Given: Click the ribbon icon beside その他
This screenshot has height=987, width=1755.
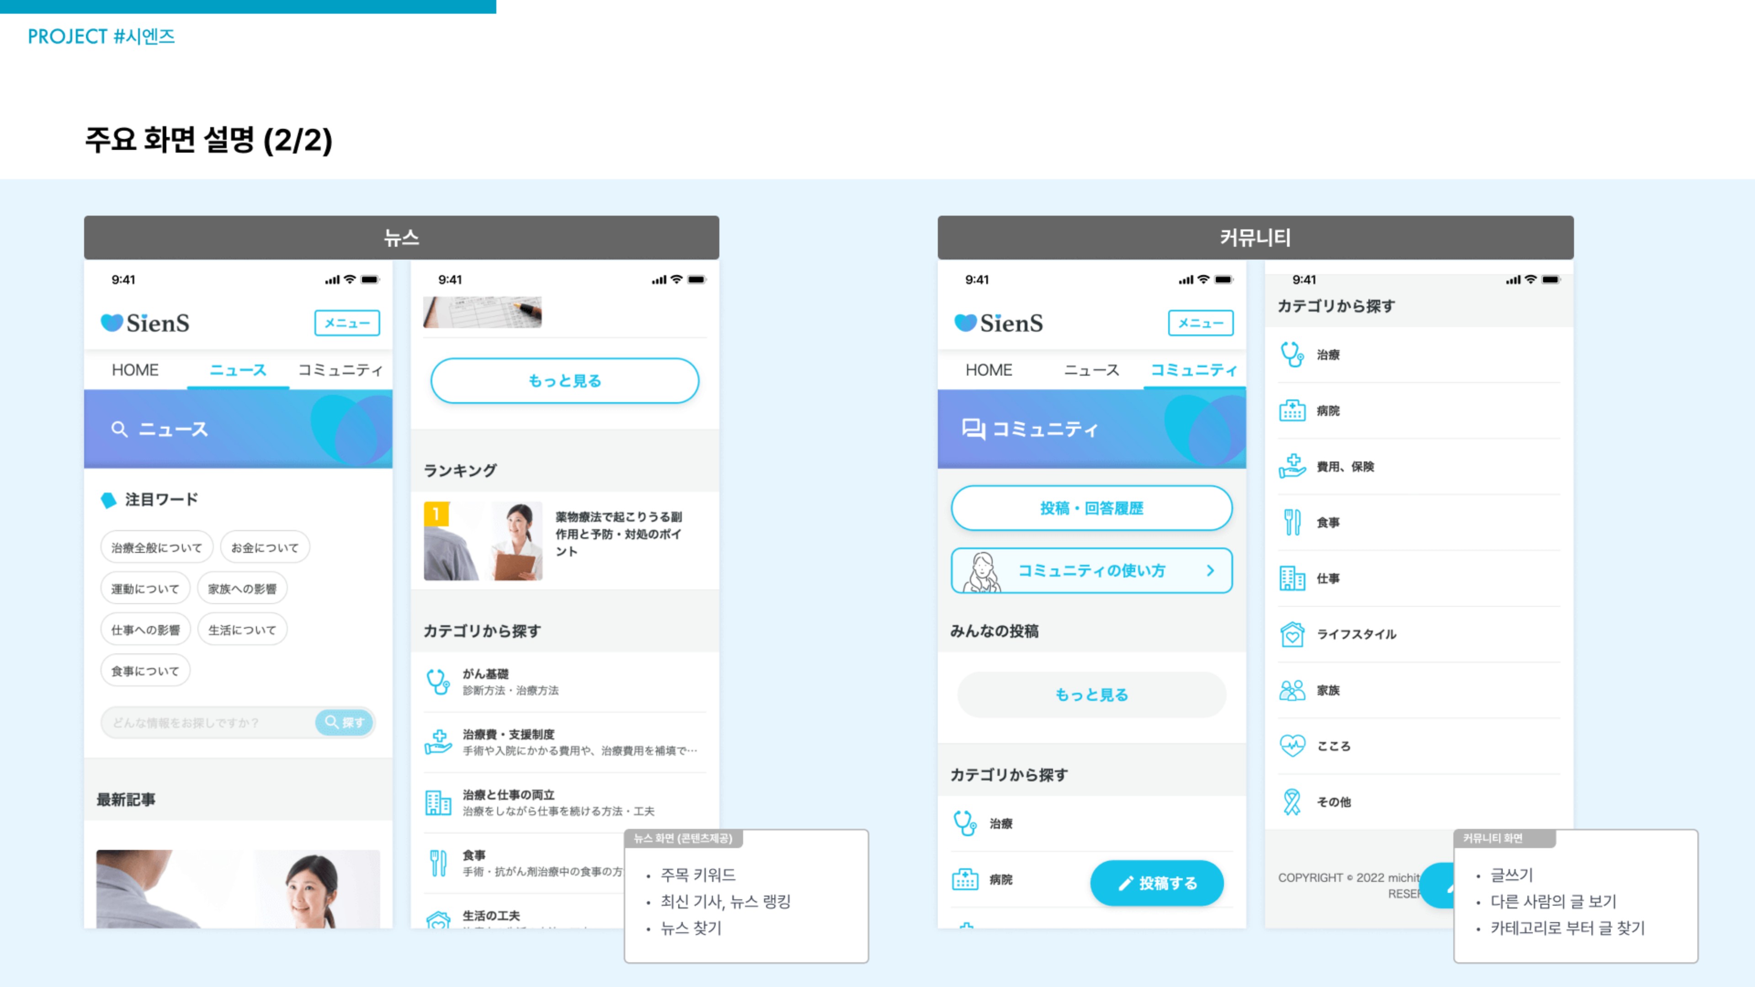Looking at the screenshot, I should click(x=1292, y=801).
